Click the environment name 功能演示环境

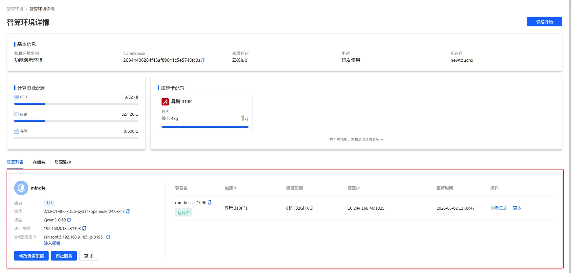click(x=28, y=60)
